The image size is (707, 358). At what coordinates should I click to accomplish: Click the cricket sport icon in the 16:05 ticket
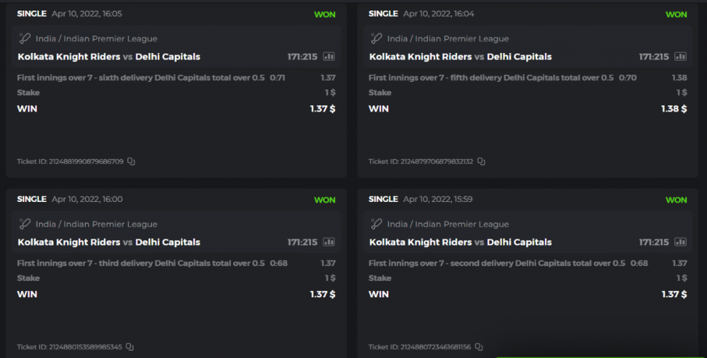click(x=25, y=39)
